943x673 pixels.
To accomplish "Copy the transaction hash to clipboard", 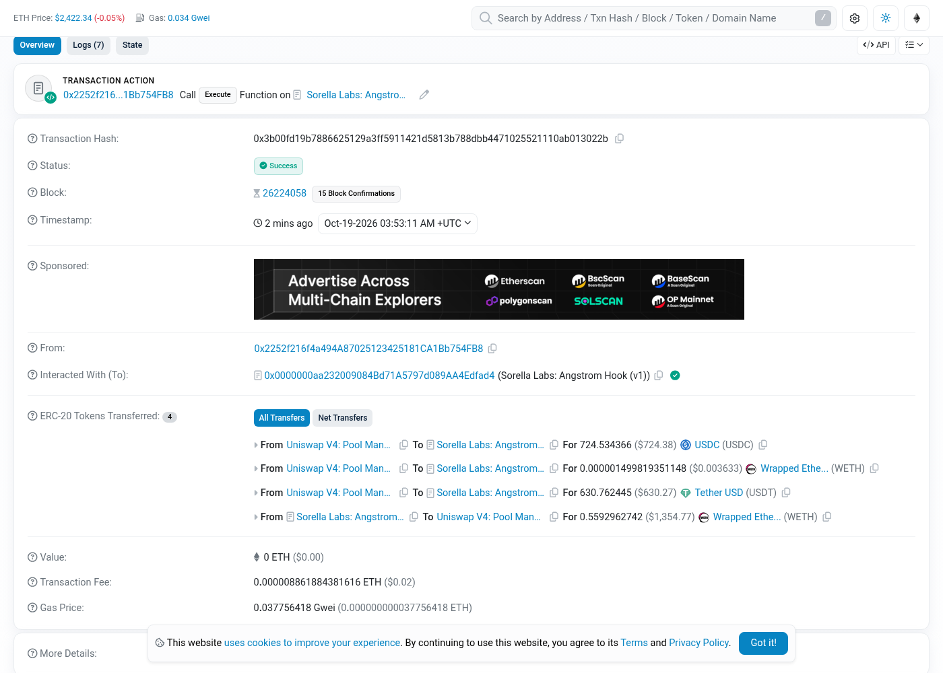I will tap(619, 139).
